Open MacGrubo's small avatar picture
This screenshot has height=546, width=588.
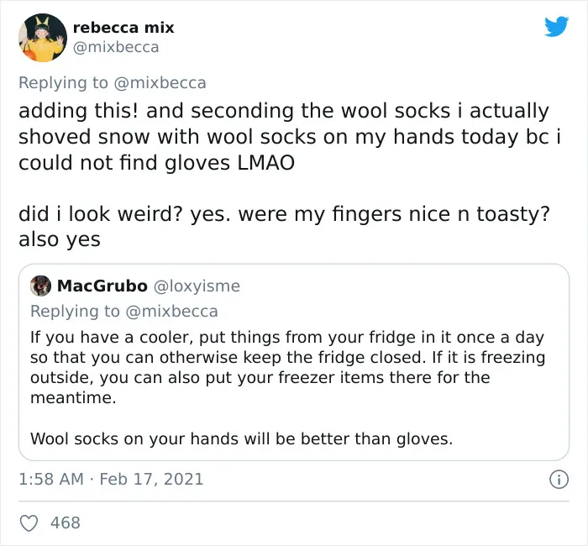[x=40, y=286]
